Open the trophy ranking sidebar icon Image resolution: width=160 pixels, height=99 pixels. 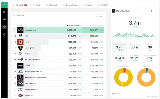click(x=4, y=27)
